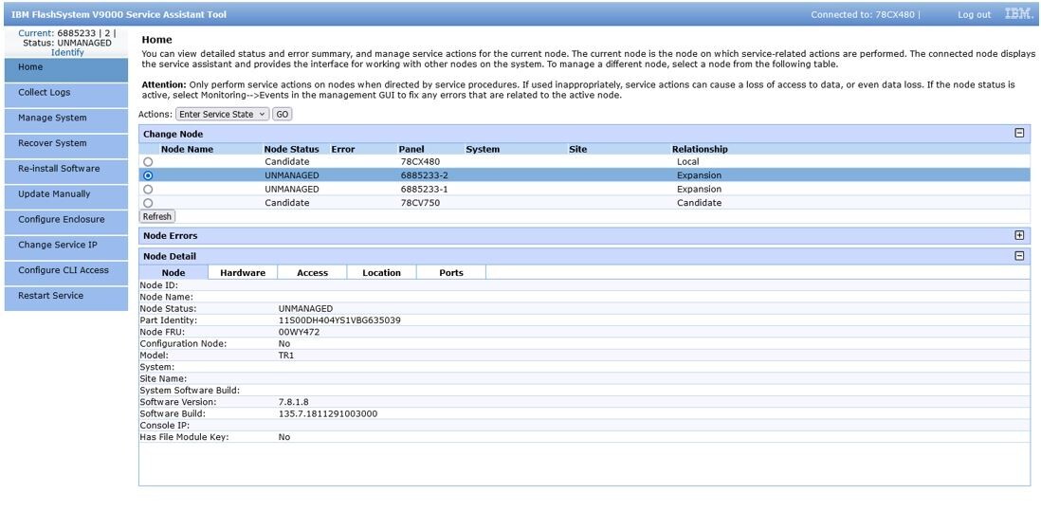
Task: Click the Change Node section title
Action: coord(173,134)
